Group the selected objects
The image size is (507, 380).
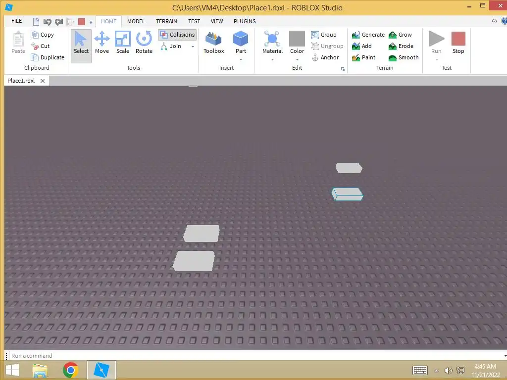click(324, 35)
